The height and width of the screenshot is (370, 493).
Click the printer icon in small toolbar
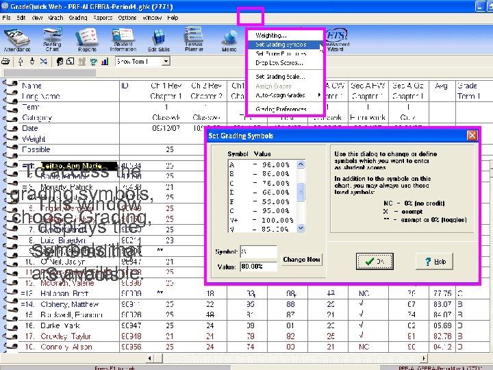point(5,62)
